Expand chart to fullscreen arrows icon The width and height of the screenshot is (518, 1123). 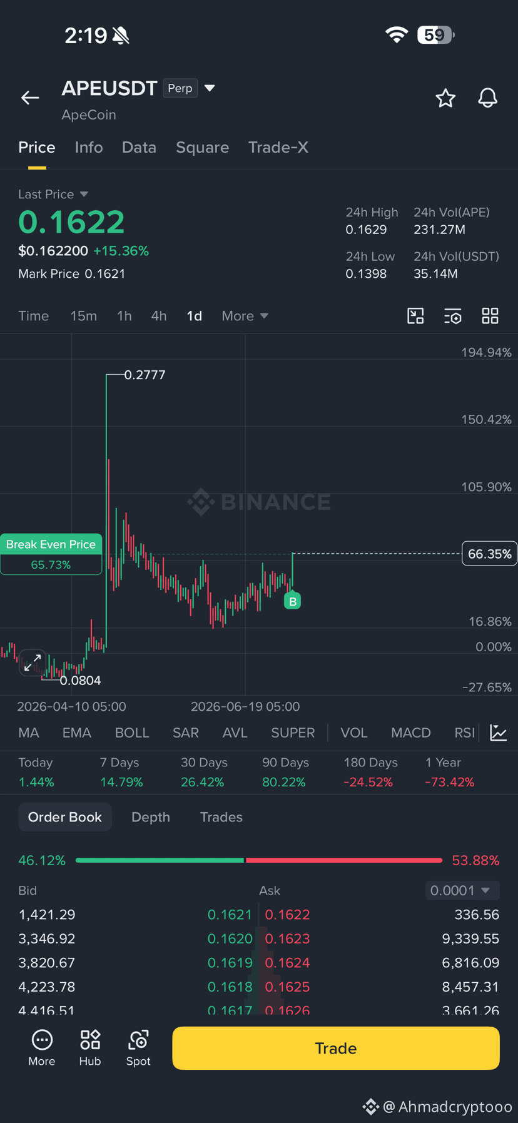click(33, 663)
